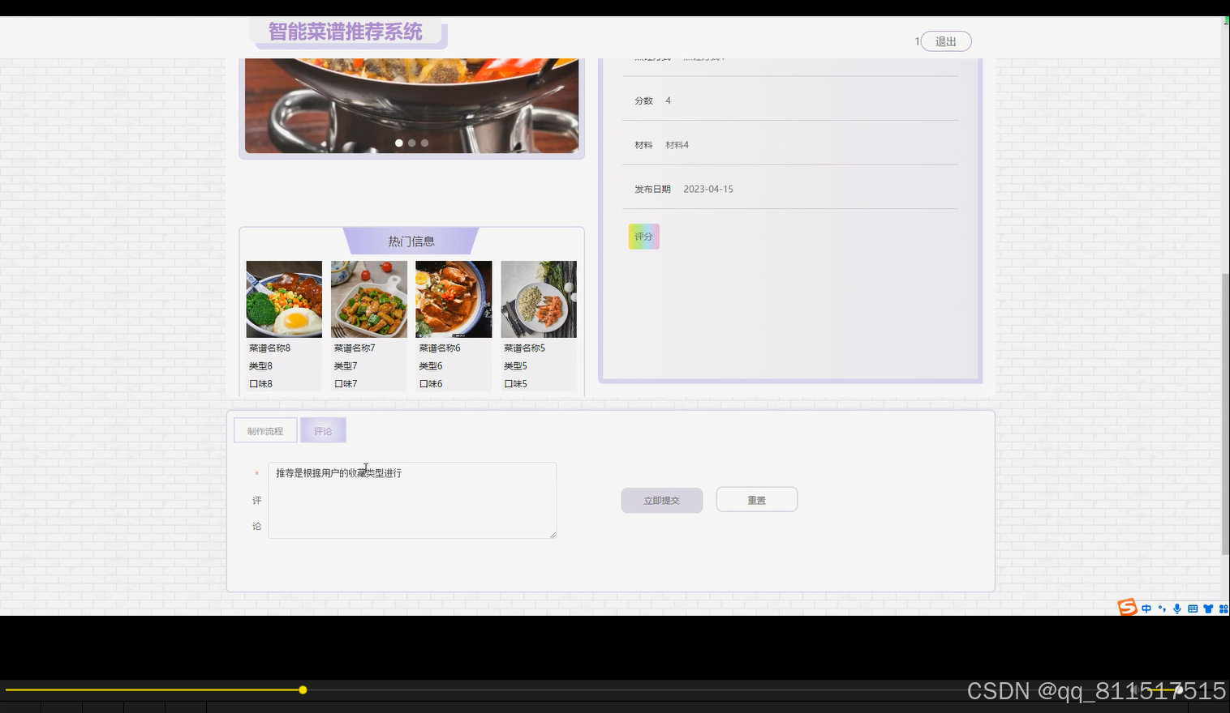Click the 分数 label
This screenshot has height=713, width=1230.
[643, 100]
